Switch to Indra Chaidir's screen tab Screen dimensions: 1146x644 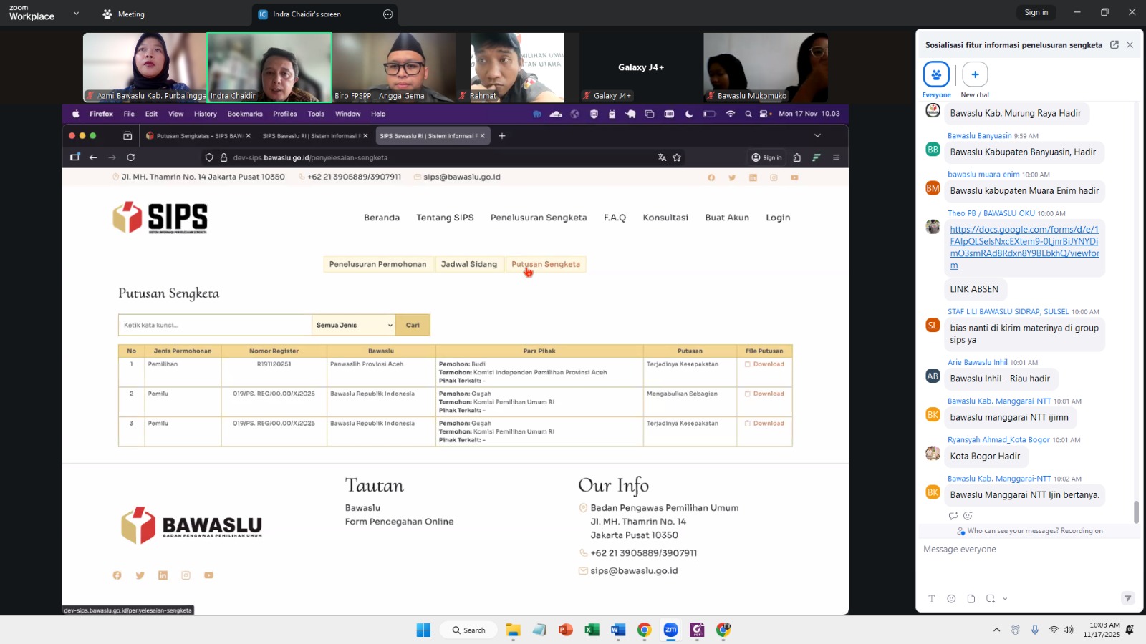(x=307, y=14)
